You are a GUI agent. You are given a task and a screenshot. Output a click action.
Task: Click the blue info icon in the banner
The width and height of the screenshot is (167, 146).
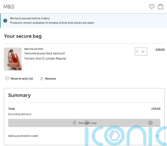[5, 21]
